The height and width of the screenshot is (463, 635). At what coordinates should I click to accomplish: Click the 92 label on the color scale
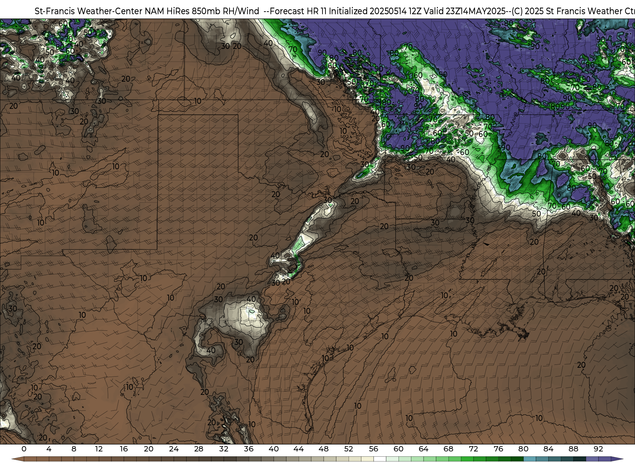(598, 449)
